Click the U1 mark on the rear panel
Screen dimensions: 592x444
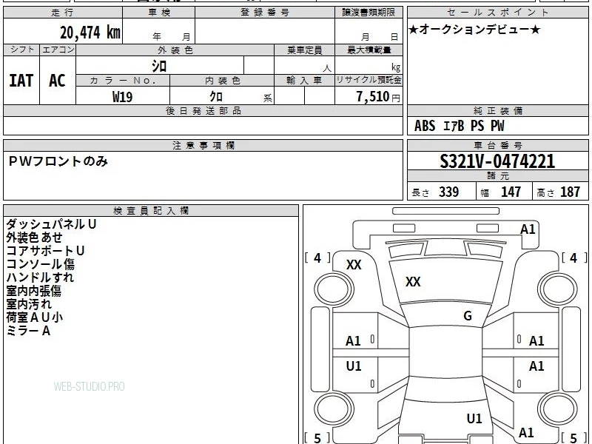pyautogui.click(x=474, y=418)
